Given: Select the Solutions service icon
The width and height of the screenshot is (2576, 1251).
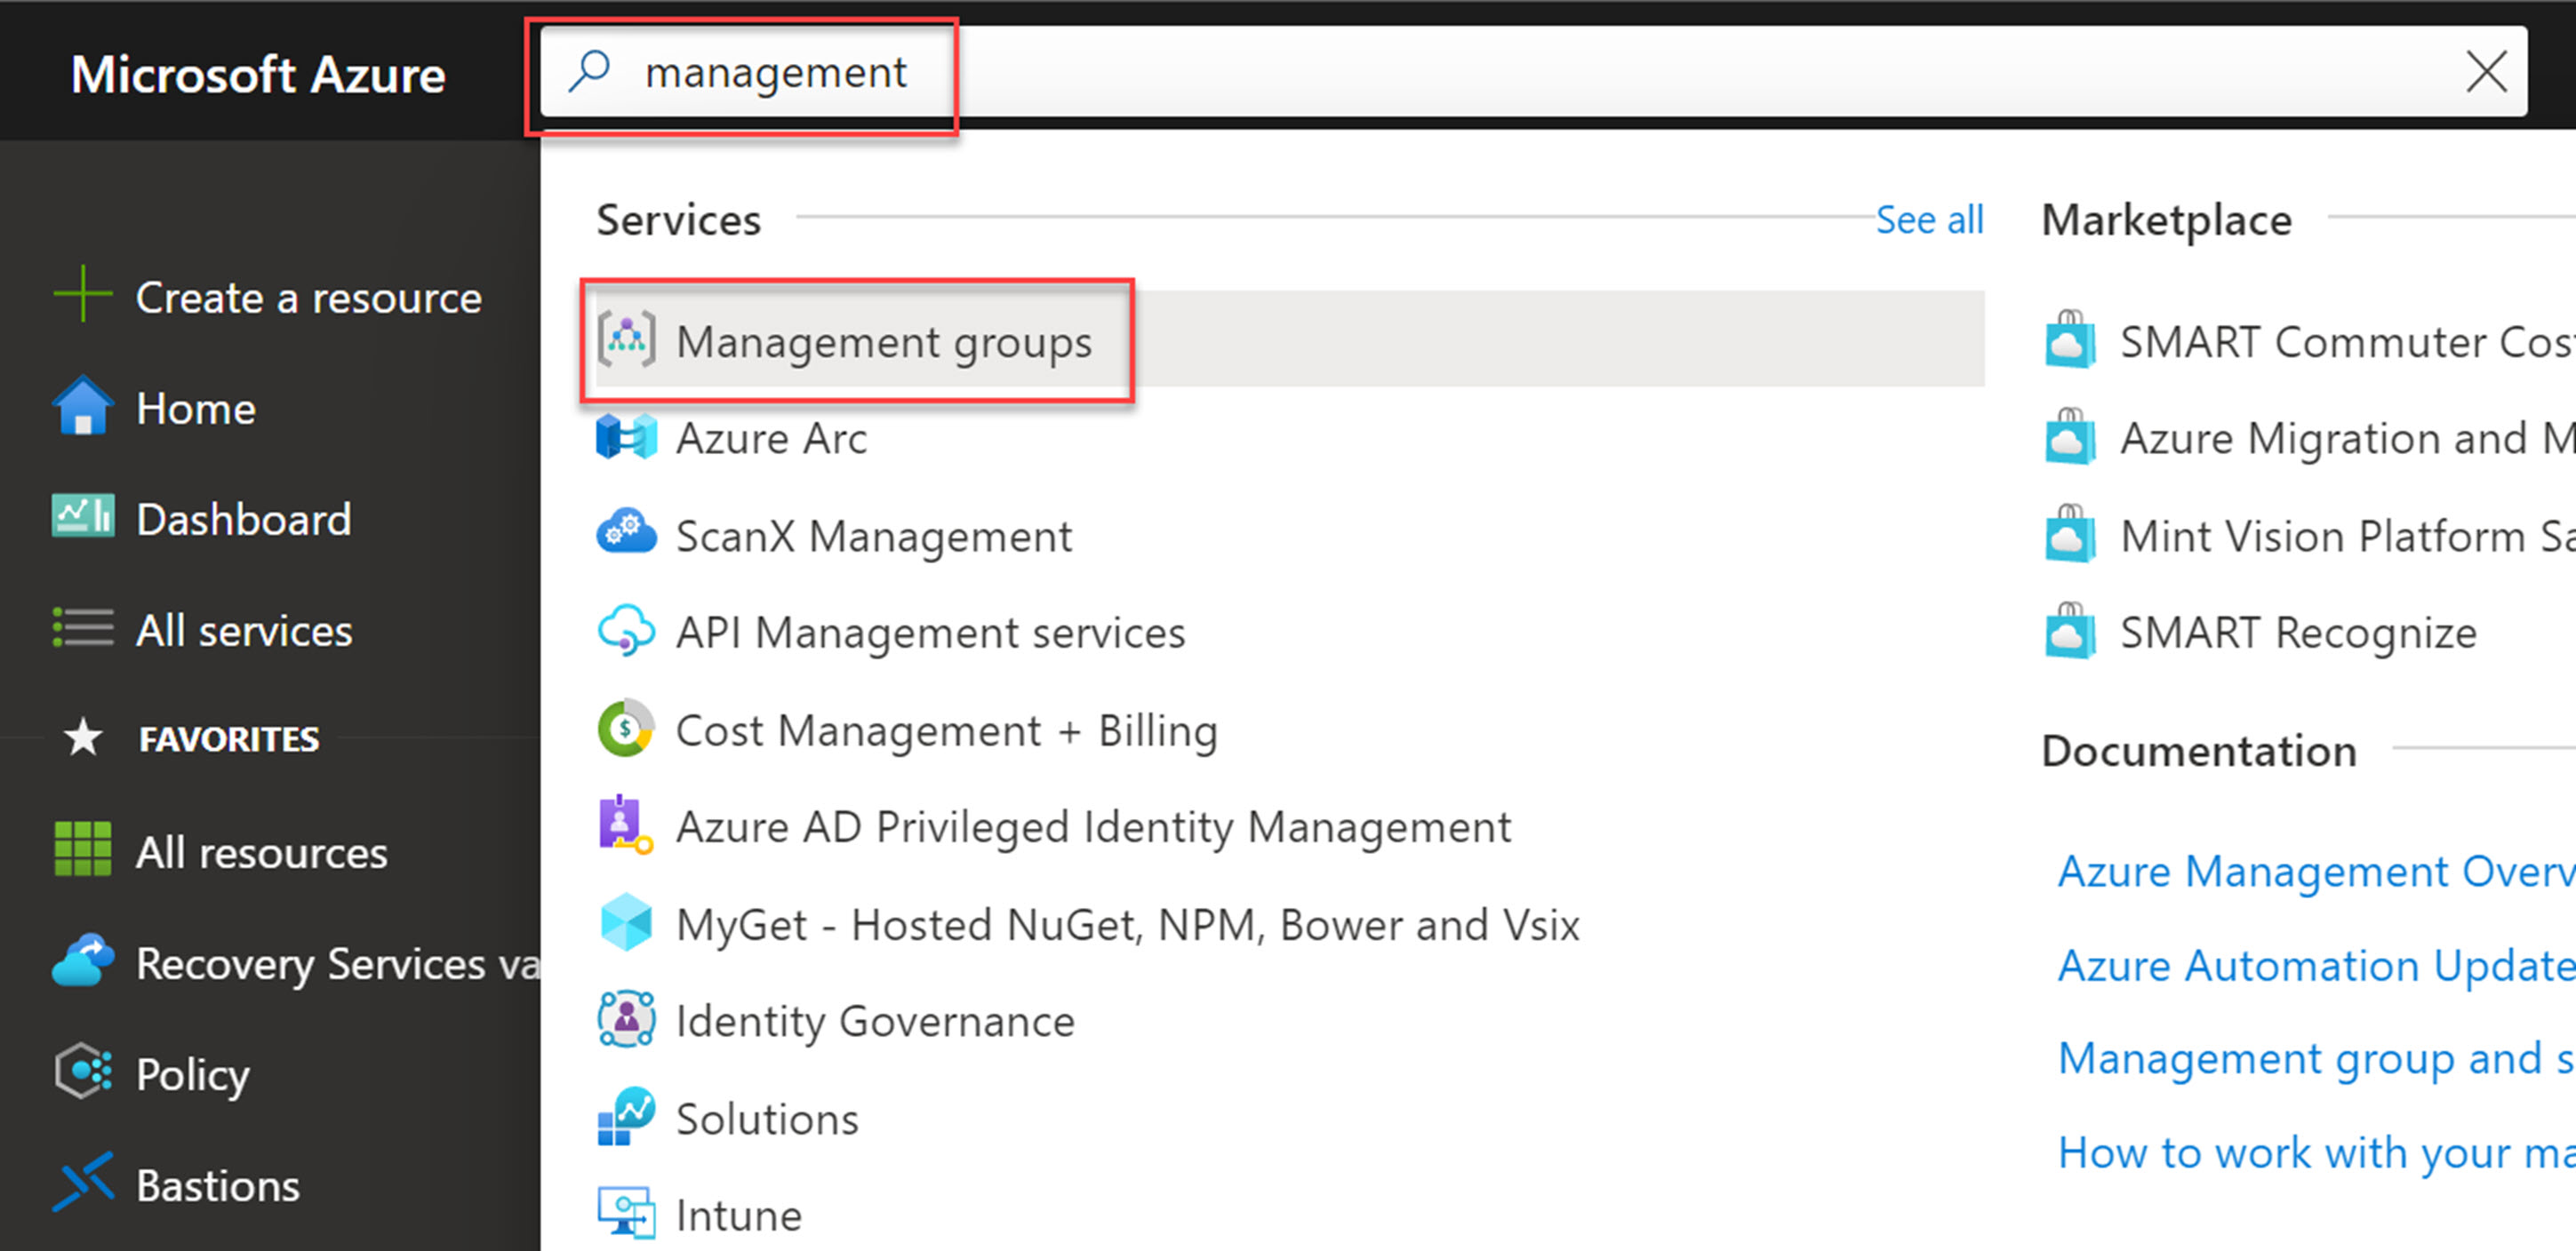Looking at the screenshot, I should (x=624, y=1116).
